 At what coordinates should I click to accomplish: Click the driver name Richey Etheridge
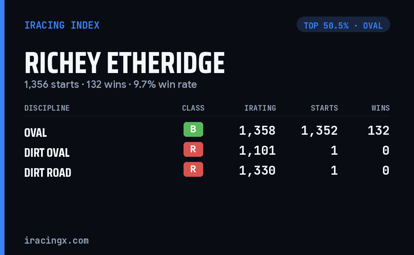click(125, 63)
